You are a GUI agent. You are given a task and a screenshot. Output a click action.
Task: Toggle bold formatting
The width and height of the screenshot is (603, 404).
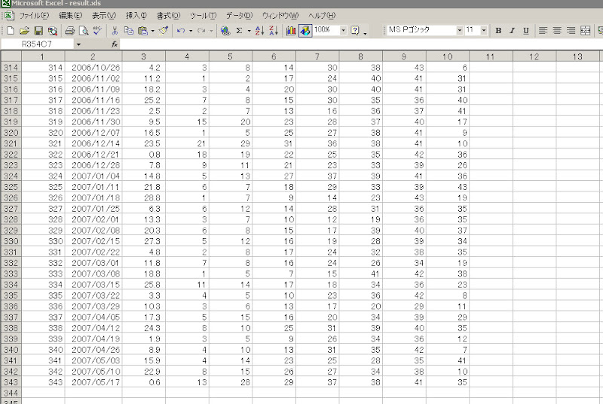[498, 31]
